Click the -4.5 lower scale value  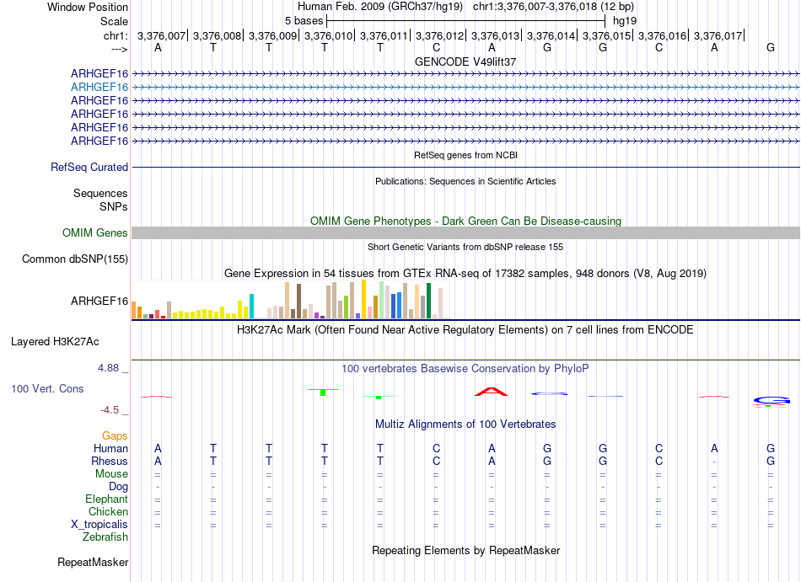[x=110, y=410]
